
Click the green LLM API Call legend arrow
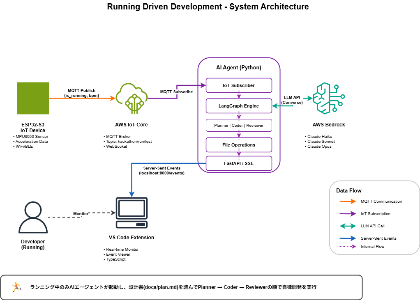[x=347, y=226]
